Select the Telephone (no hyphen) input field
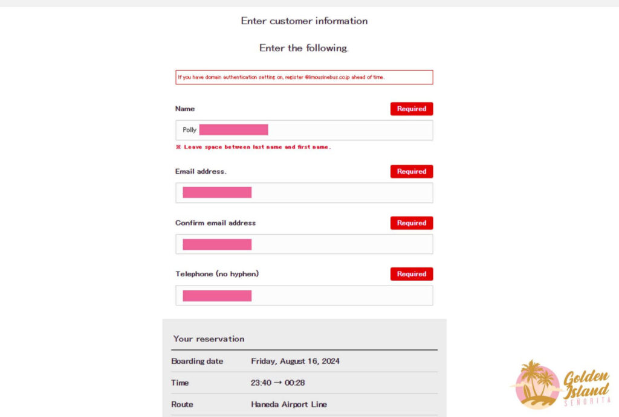619x417 pixels. click(339, 296)
